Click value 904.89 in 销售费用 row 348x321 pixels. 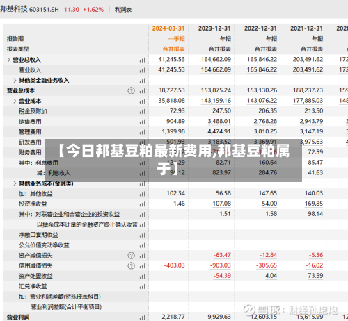[175, 121]
